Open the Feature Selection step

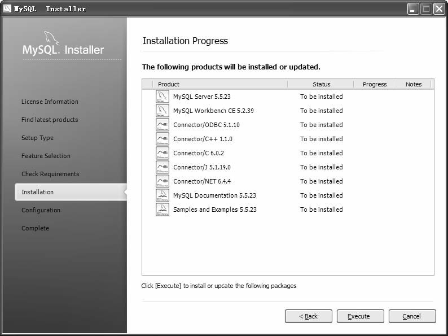[46, 156]
